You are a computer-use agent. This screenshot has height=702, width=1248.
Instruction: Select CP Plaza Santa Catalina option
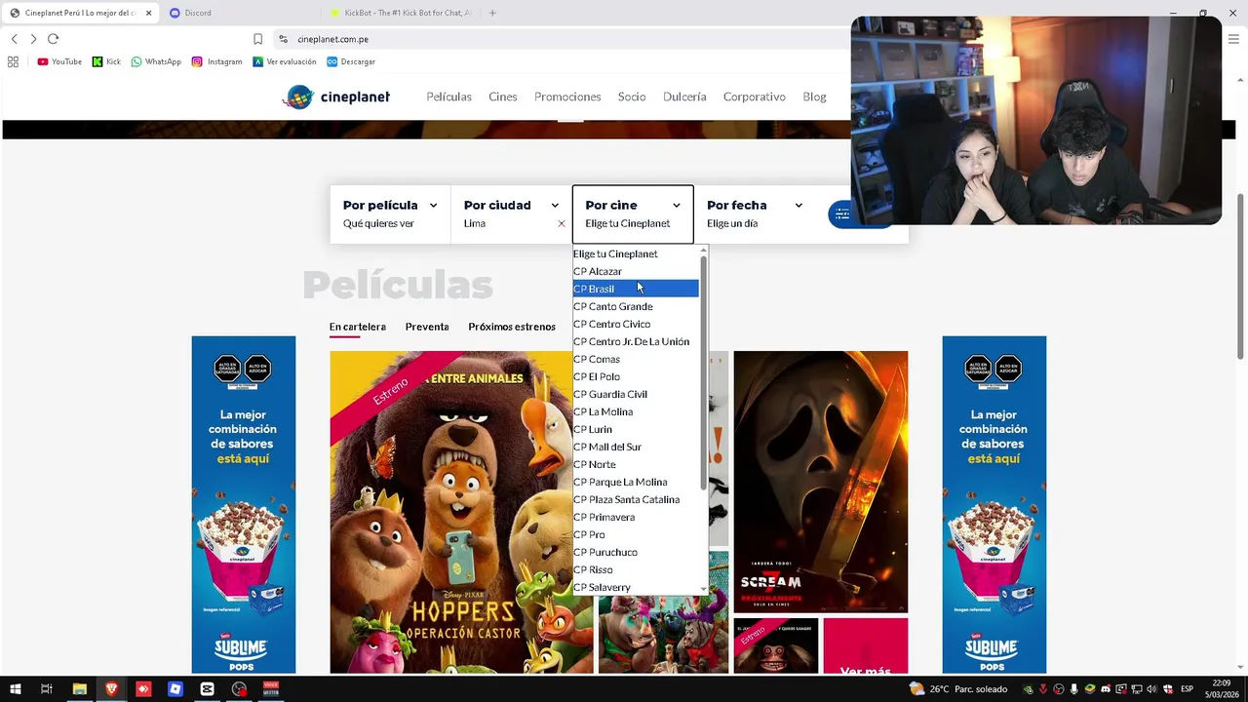coord(636,499)
